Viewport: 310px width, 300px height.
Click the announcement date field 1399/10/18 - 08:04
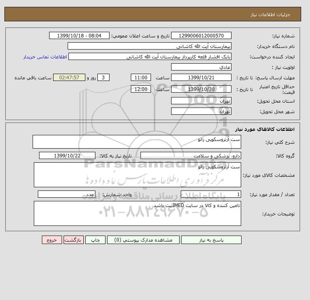coord(79,35)
